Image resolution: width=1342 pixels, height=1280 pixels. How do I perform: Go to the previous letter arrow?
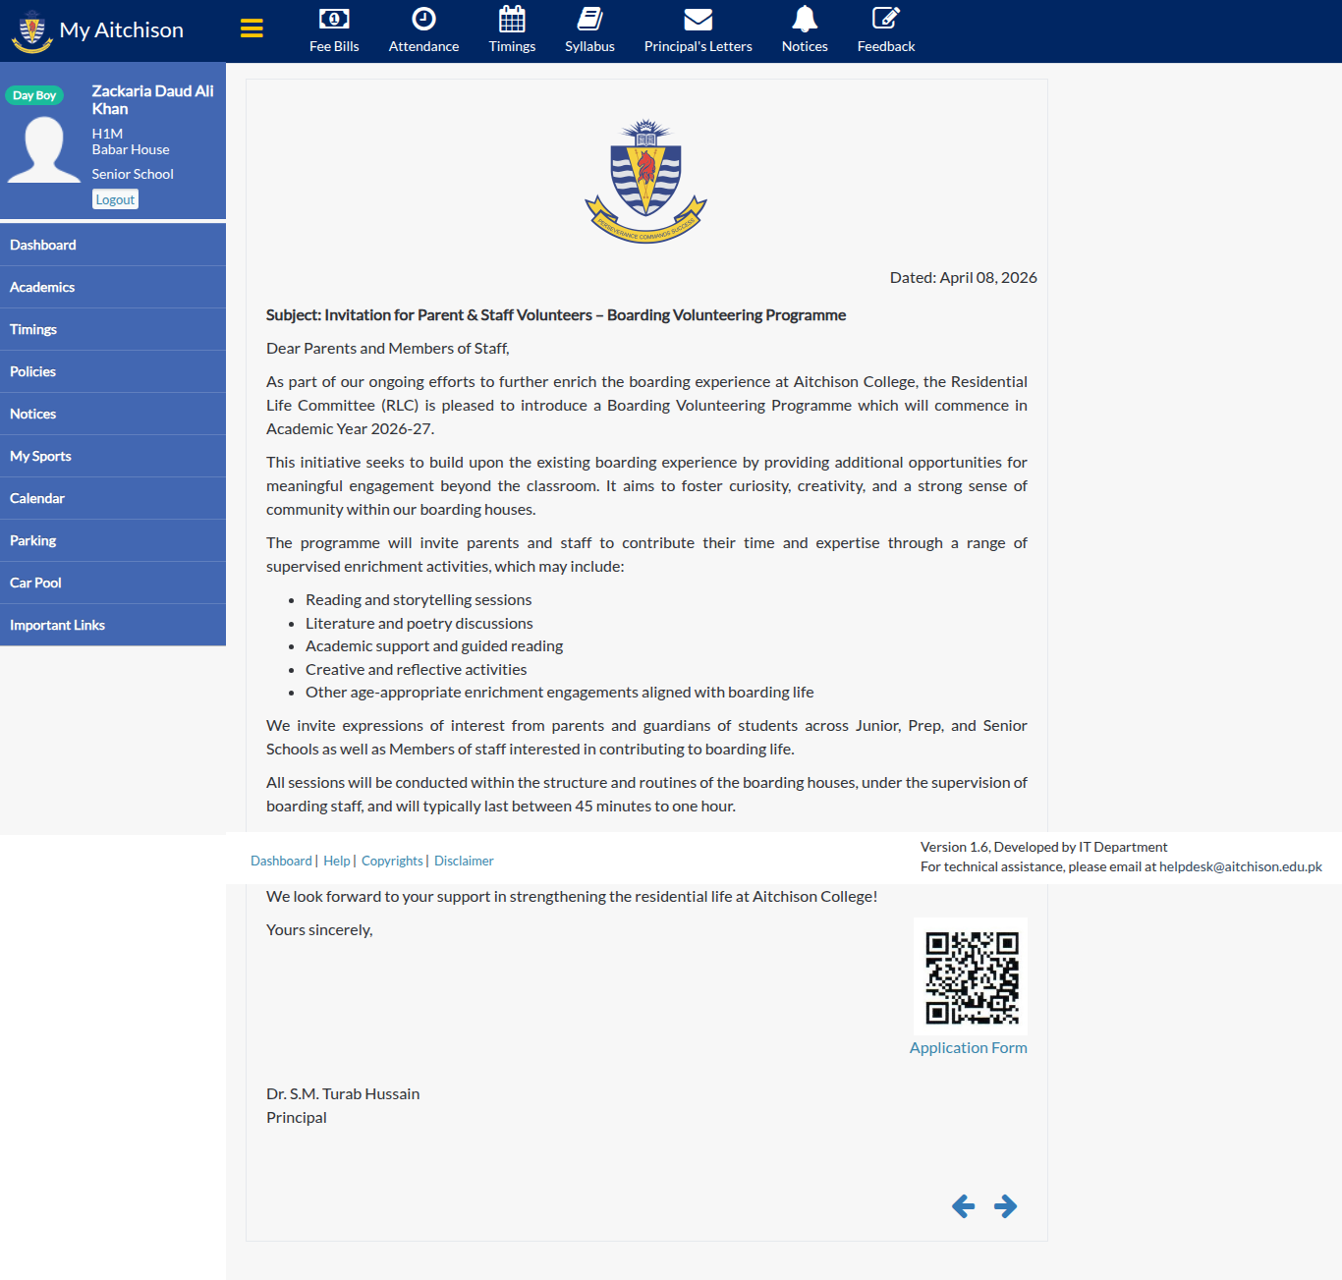[963, 1206]
